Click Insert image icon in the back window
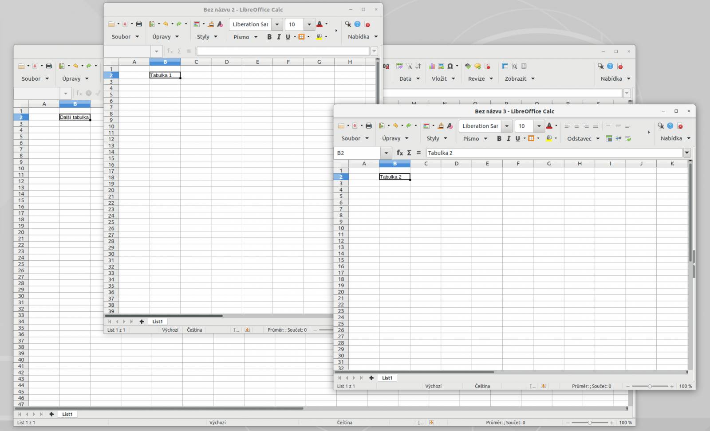710x431 pixels. point(441,66)
